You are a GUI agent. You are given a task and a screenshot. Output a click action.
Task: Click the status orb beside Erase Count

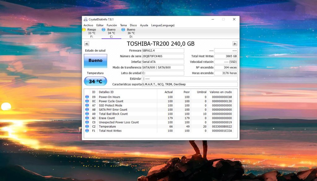pos(87,118)
